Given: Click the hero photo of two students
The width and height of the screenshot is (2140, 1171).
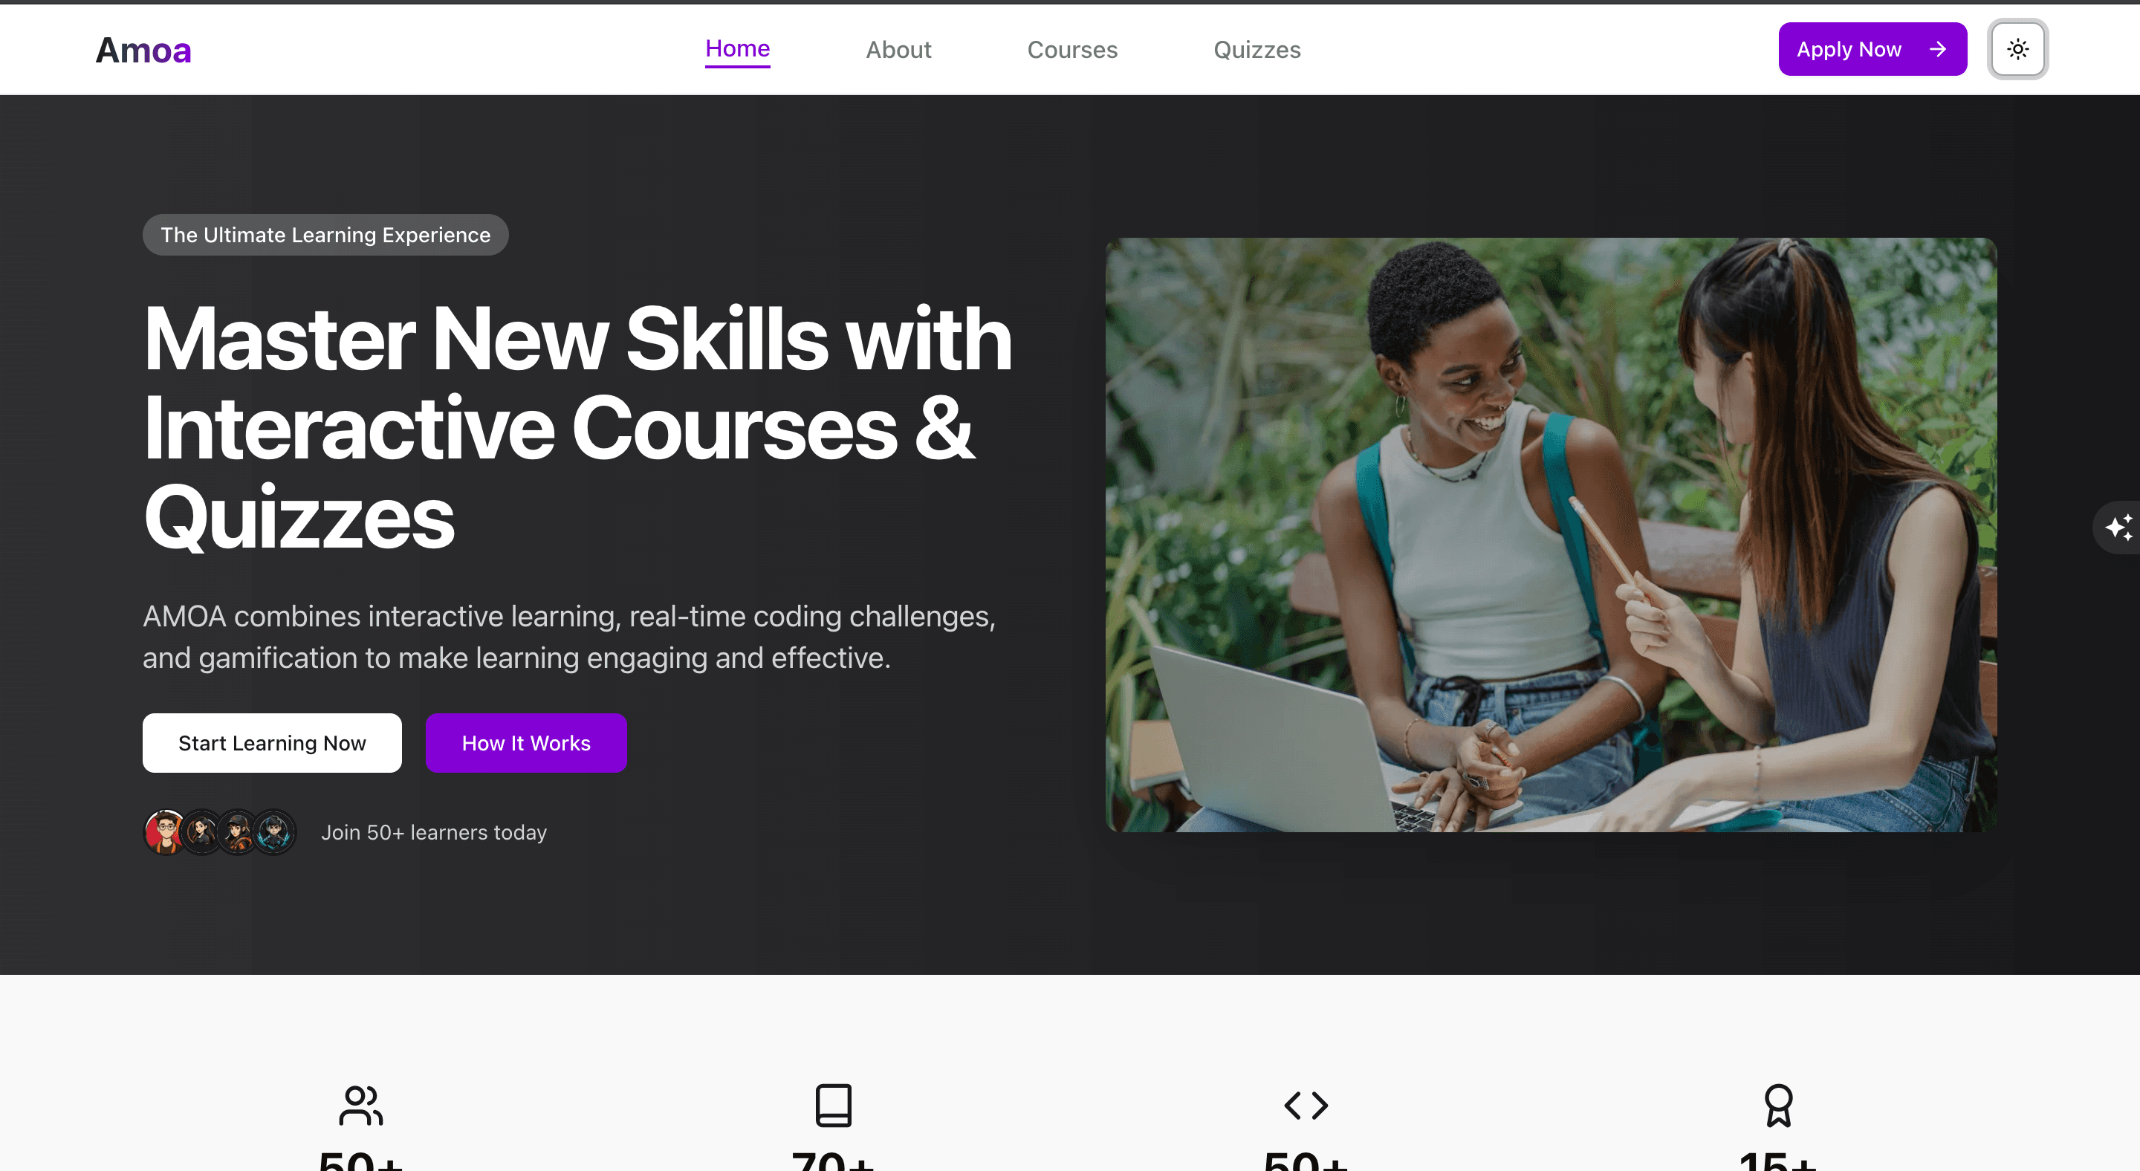Looking at the screenshot, I should 1550,535.
